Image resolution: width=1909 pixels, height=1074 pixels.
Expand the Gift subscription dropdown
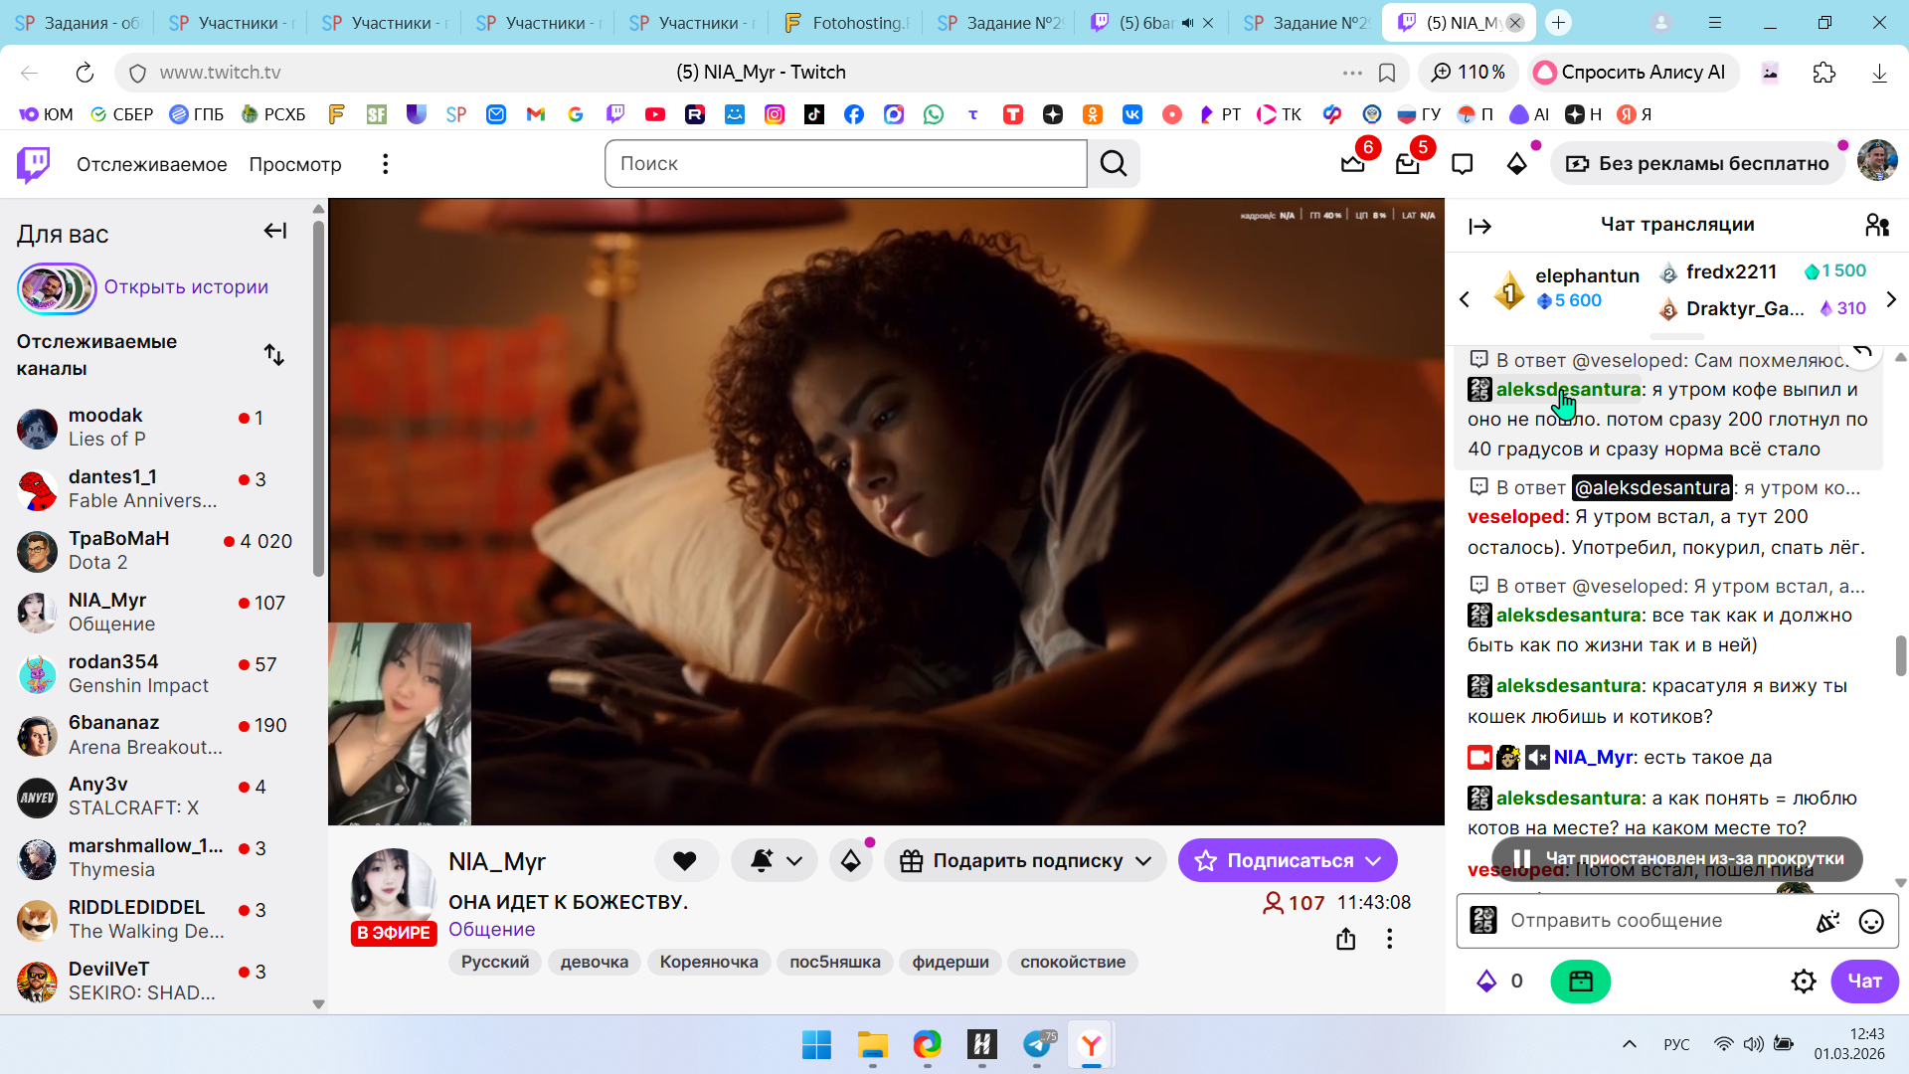click(x=1143, y=861)
